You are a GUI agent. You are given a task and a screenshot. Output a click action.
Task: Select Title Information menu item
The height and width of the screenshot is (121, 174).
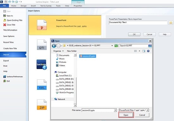pyautogui.click(x=10, y=30)
